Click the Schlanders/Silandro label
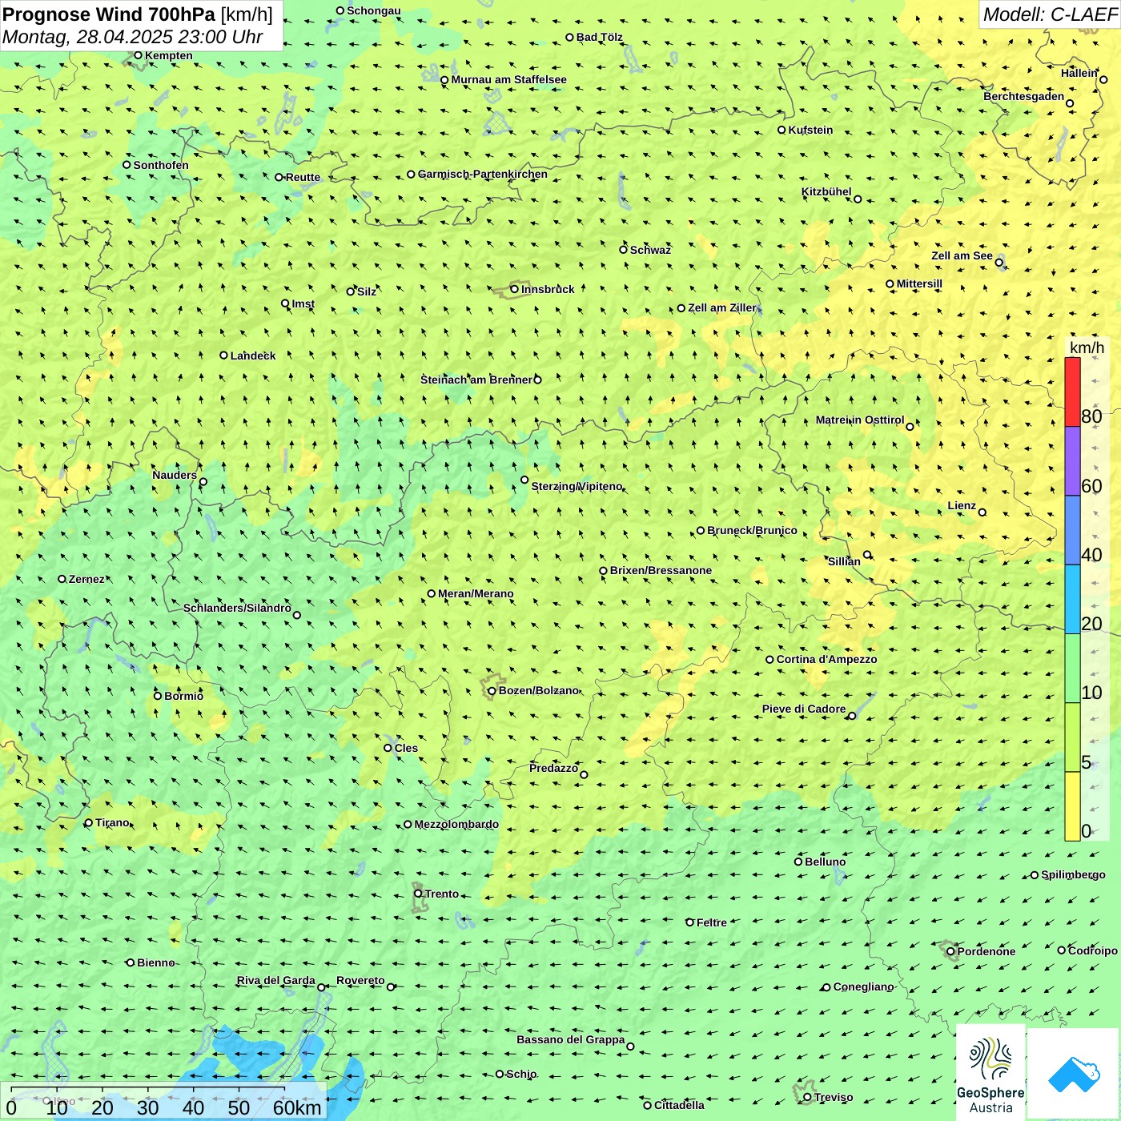This screenshot has width=1121, height=1121. (x=237, y=608)
